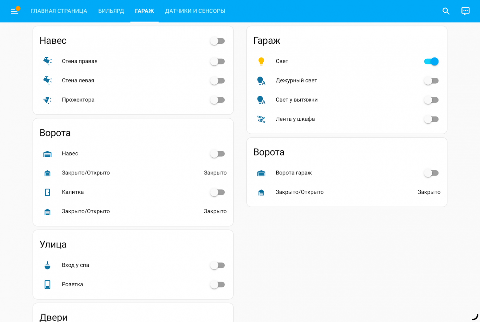Image resolution: width=480 pixels, height=322 pixels.
Task: Open the assistant chat icon
Action: click(465, 11)
